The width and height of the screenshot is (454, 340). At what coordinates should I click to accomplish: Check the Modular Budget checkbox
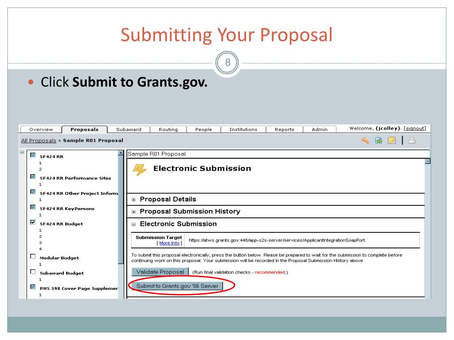(33, 256)
